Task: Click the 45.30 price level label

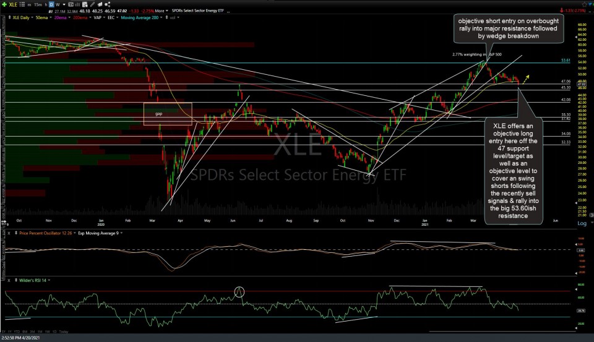Action: tap(566, 87)
